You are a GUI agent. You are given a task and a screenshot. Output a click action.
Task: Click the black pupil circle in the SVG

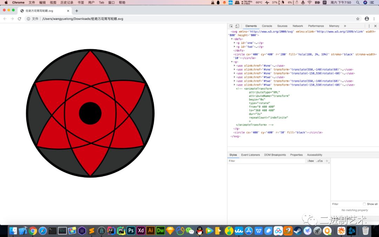90,113
